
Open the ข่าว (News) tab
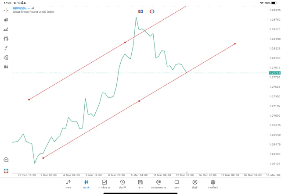pyautogui.click(x=140, y=184)
